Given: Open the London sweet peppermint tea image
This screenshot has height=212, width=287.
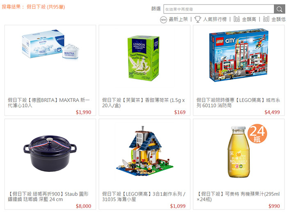Looking at the screenshot, I should coord(143,58).
